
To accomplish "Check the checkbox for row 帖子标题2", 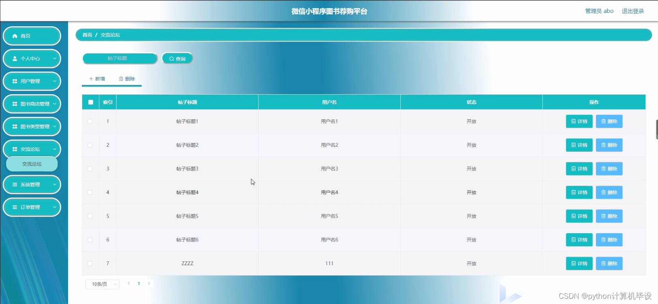I will (90, 145).
